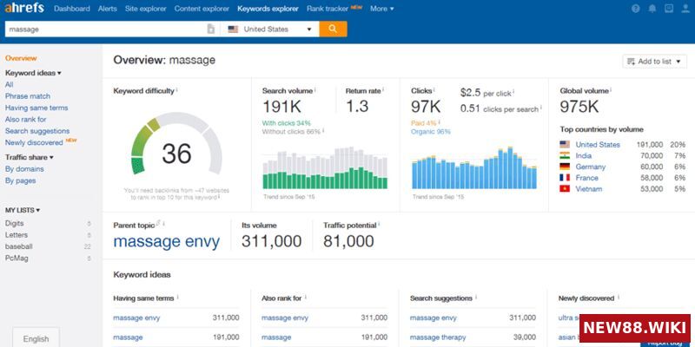View traffic share By pages
This screenshot has width=695, height=347.
(x=20, y=180)
